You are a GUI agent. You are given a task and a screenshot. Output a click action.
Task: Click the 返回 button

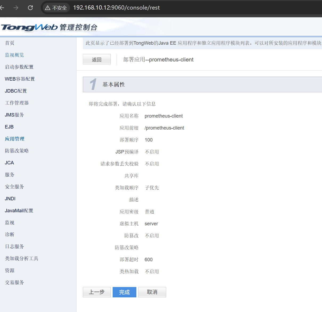click(x=97, y=59)
